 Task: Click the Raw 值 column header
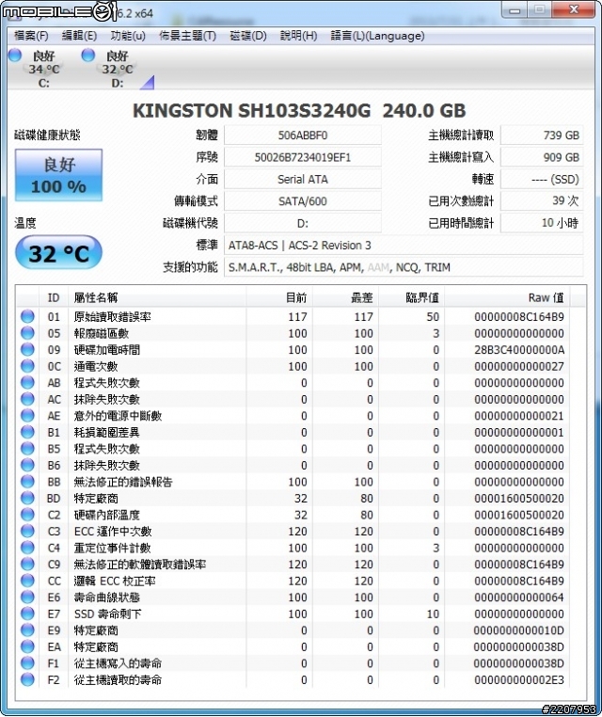point(507,297)
